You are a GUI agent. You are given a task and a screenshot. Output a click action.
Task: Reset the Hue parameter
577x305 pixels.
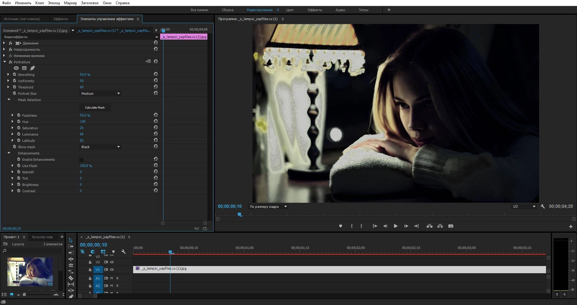(x=156, y=121)
